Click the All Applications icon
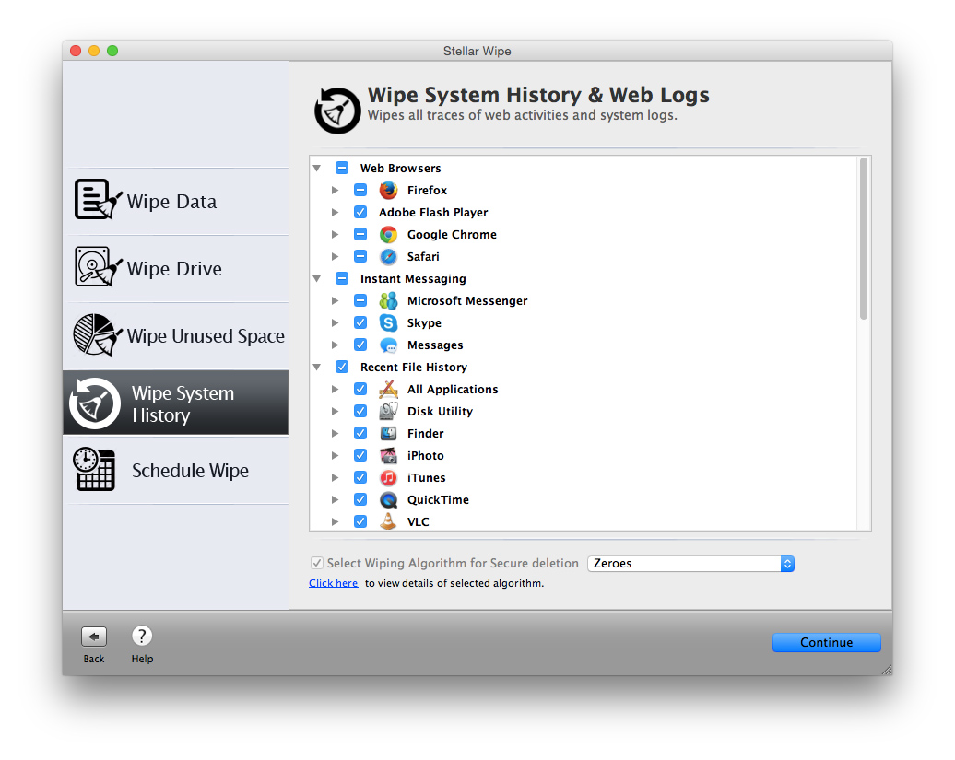This screenshot has width=955, height=760. click(x=388, y=390)
